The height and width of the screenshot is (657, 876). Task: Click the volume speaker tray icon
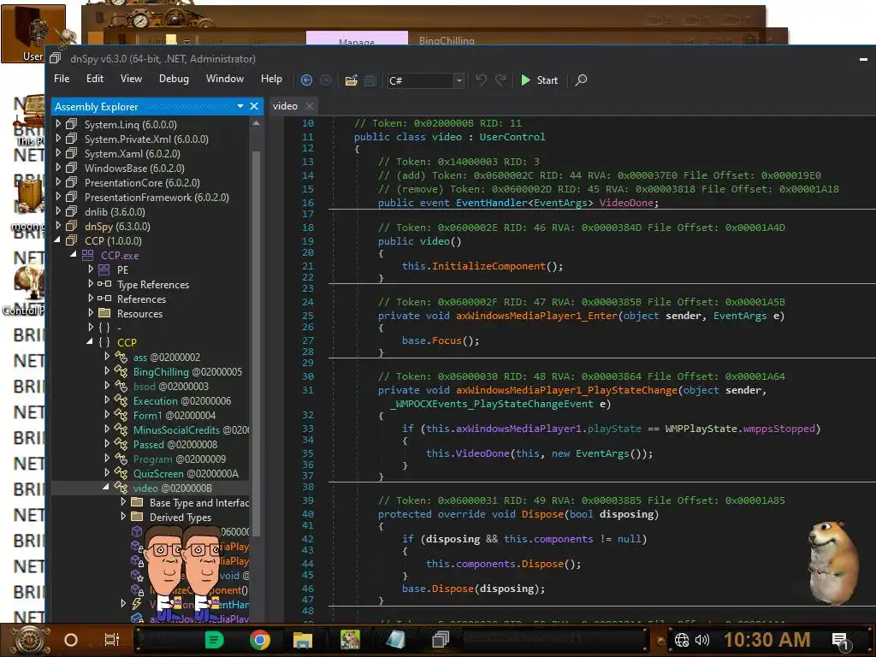(x=701, y=640)
